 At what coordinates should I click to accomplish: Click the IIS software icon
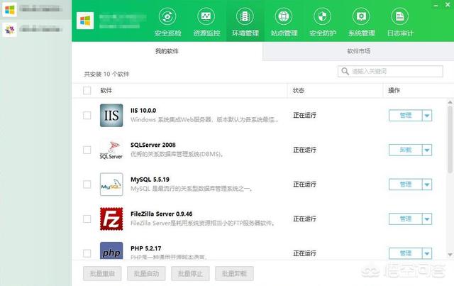(111, 116)
